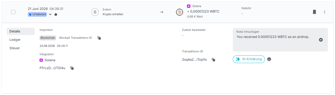Bookmark this transaction
Screen dimensions: 335x95
(314, 12)
